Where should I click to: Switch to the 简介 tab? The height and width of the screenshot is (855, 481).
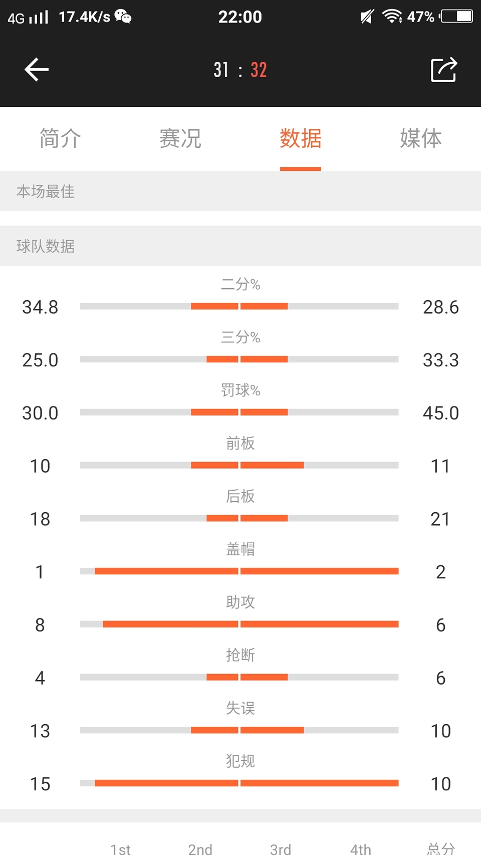(x=60, y=138)
